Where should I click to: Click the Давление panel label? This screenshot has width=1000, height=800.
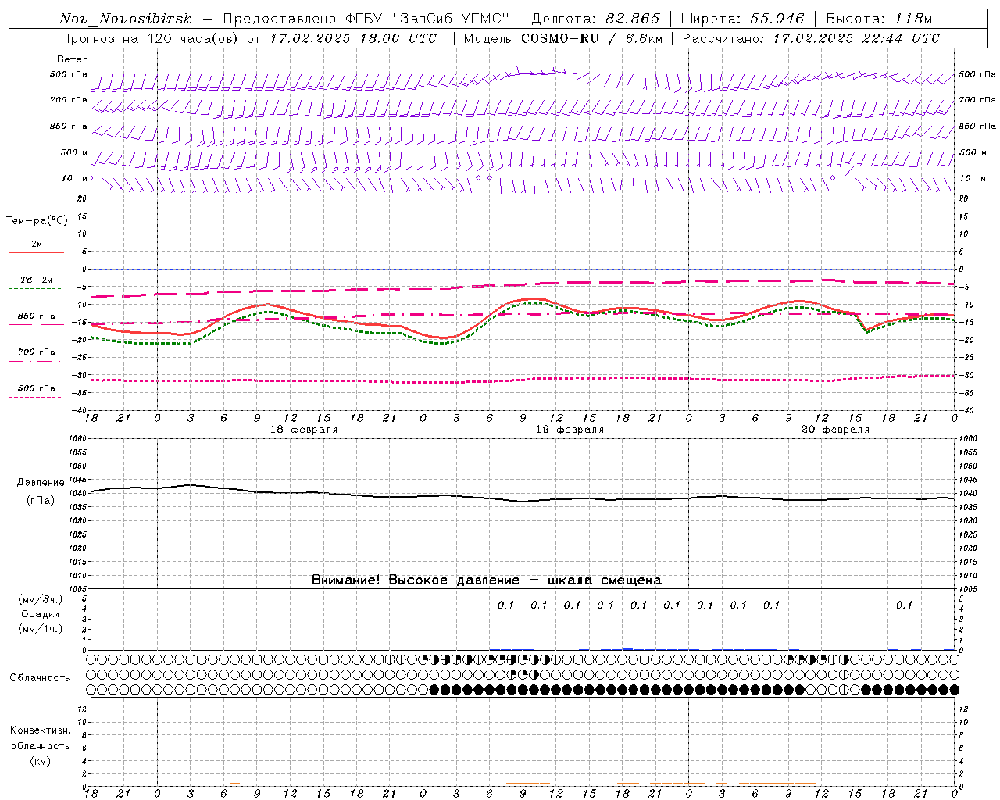click(41, 483)
